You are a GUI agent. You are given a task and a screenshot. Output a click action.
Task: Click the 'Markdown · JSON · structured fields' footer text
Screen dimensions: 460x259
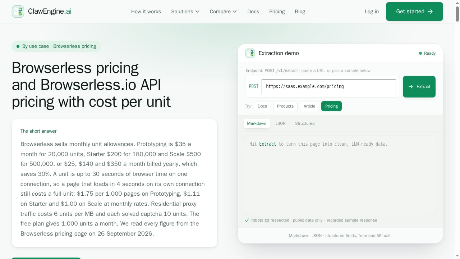[x=340, y=236]
